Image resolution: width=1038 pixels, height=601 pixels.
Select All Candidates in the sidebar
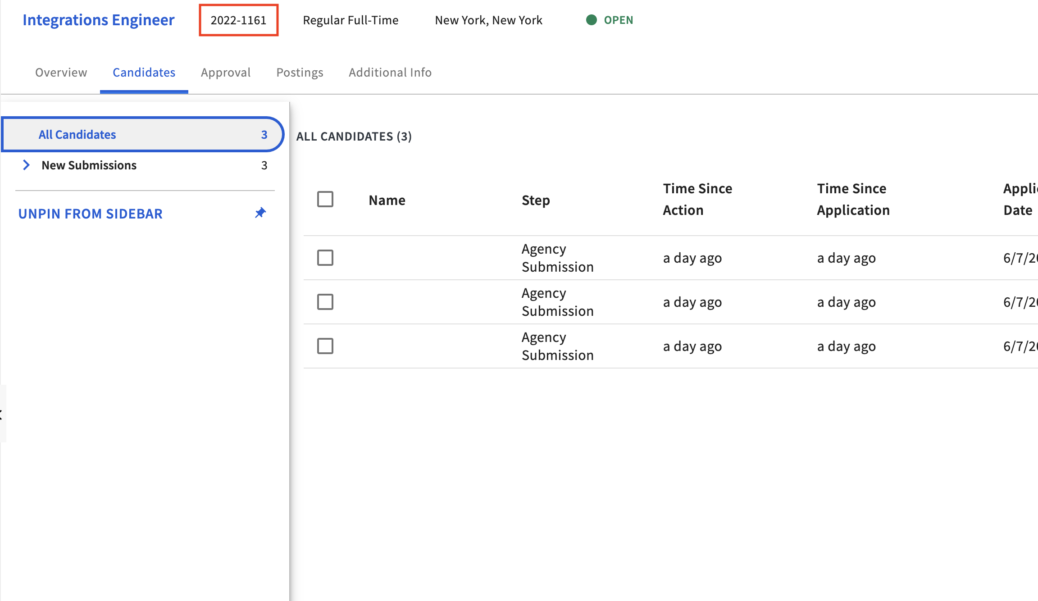pos(77,134)
